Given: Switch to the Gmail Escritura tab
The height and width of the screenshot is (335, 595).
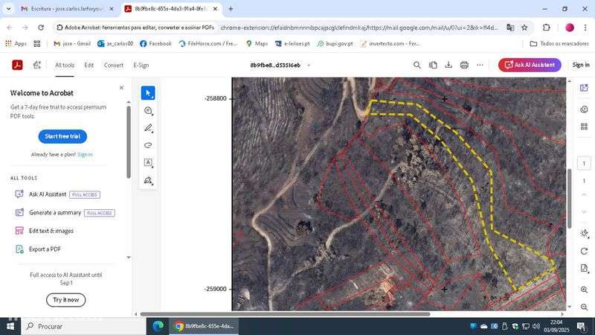Looking at the screenshot, I should click(x=67, y=9).
